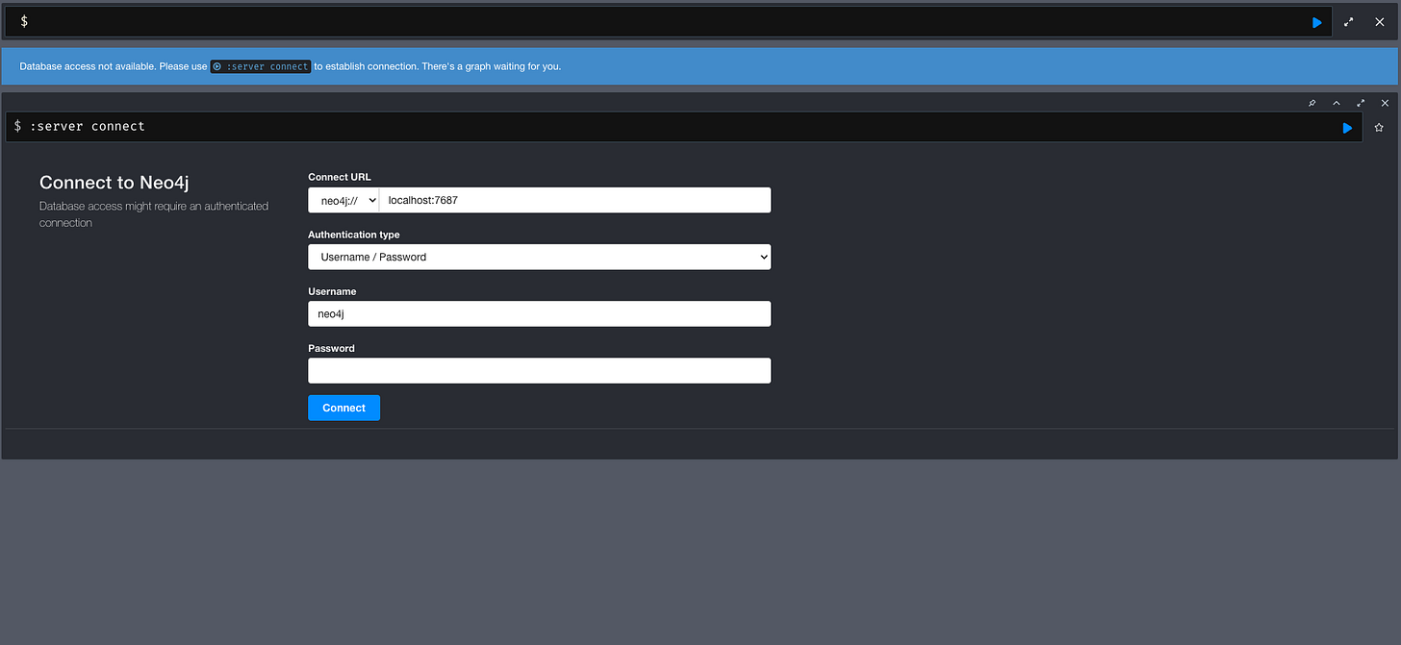Collapse the :server connect frame
The image size is (1401, 645).
[x=1336, y=103]
